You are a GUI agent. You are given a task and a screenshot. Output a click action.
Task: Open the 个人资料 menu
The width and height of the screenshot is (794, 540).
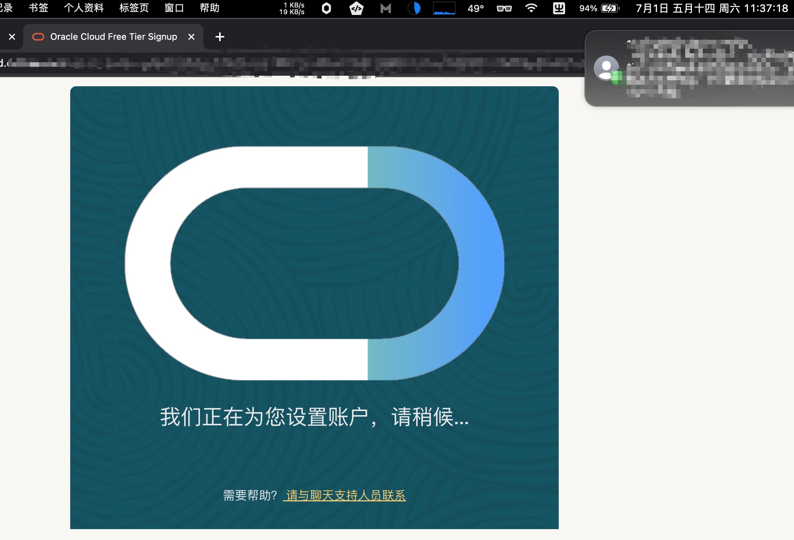point(84,8)
